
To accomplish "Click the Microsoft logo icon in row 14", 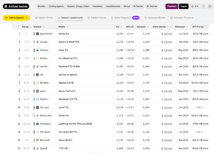I will [x=38, y=140].
